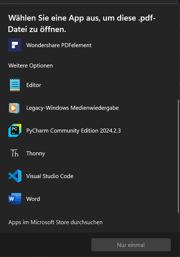Select the Wondershare PDFelement icon
180x257 pixels.
click(x=15, y=45)
